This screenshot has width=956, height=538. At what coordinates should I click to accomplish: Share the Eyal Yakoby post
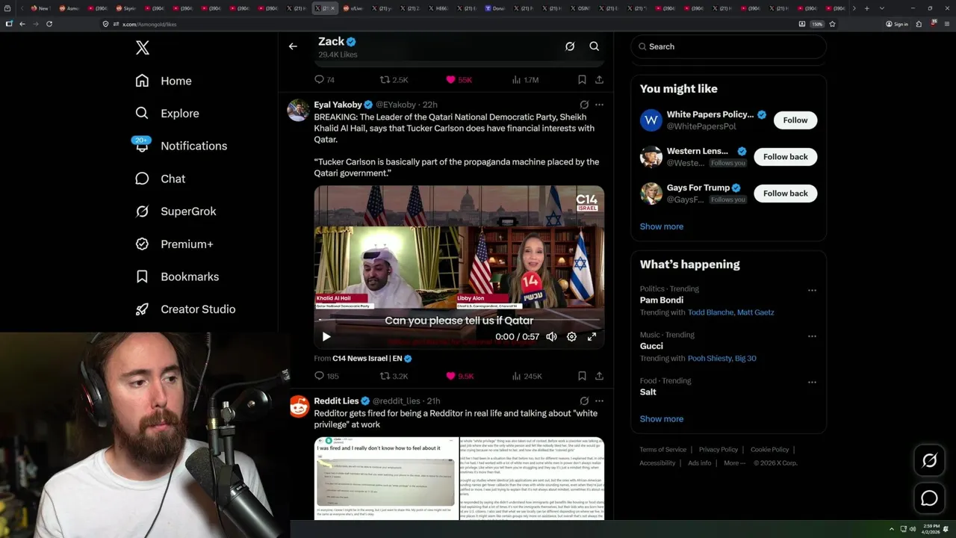click(599, 376)
